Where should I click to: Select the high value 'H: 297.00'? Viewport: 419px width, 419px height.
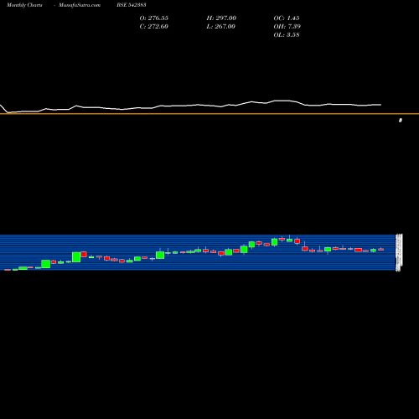point(221,18)
